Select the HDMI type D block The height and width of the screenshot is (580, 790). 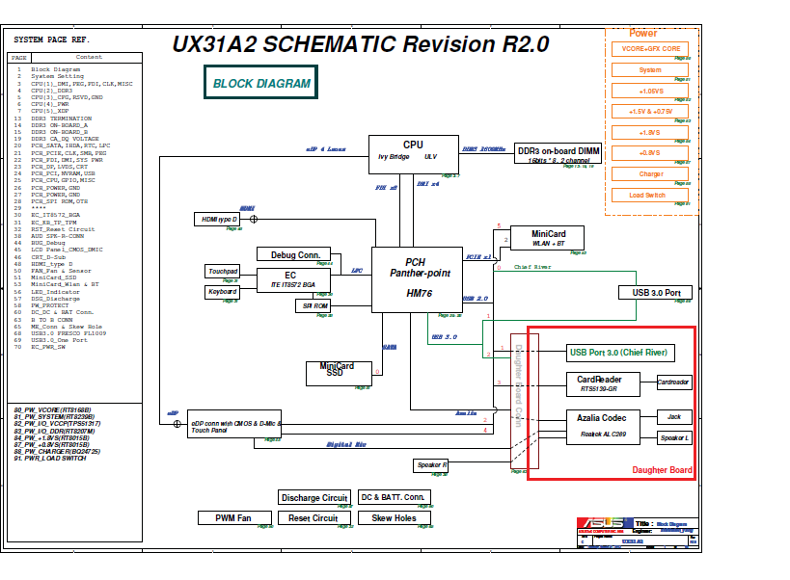[x=218, y=220]
